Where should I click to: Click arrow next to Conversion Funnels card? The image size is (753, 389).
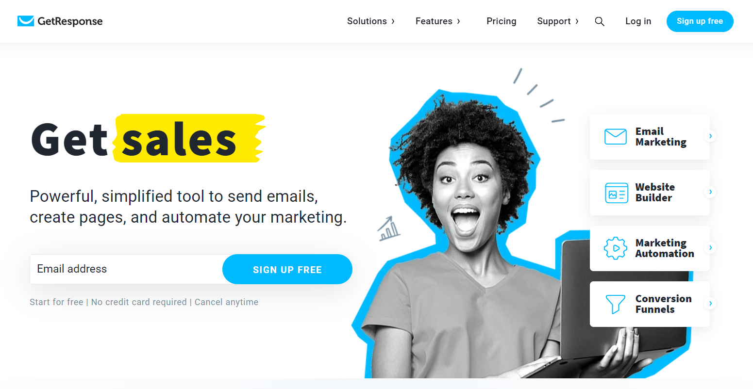710,304
